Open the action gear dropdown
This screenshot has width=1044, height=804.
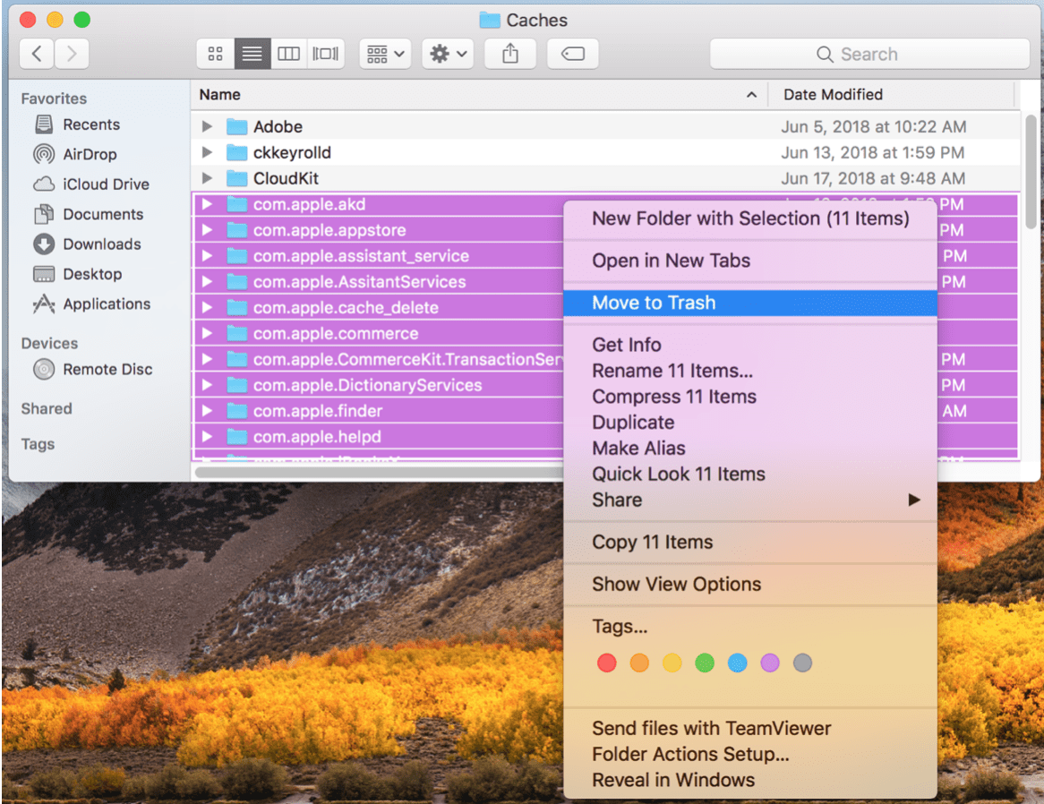[x=447, y=53]
